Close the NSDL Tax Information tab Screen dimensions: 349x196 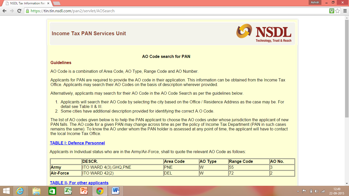click(48, 3)
